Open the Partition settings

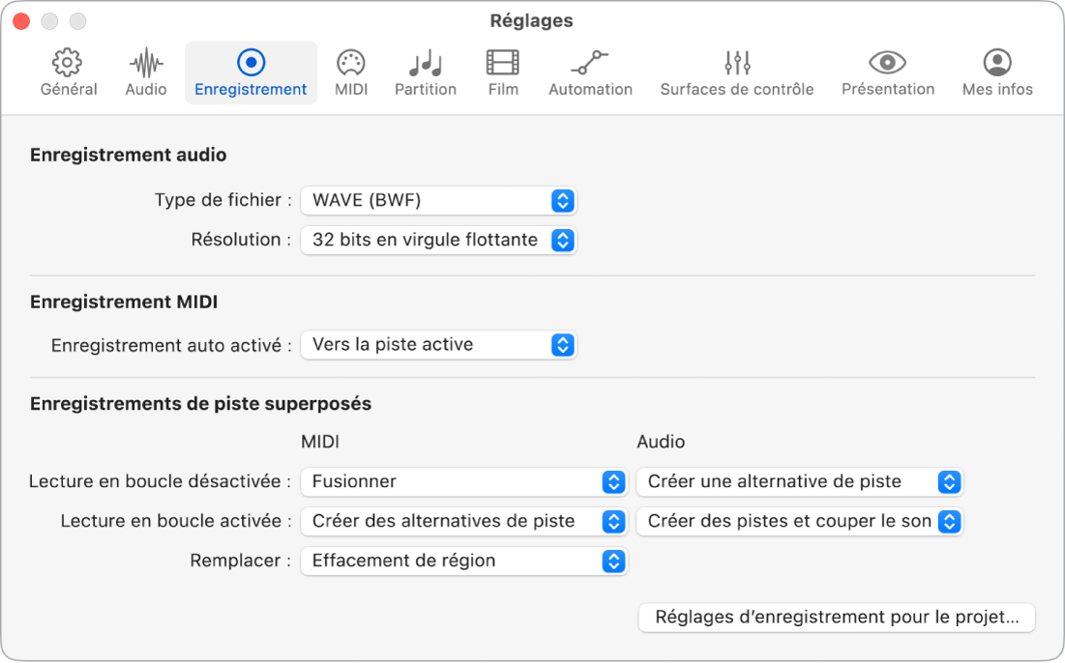pos(426,70)
